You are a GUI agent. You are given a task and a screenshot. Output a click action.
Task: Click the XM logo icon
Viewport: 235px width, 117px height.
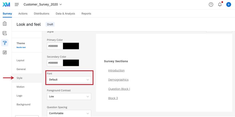(6, 4)
